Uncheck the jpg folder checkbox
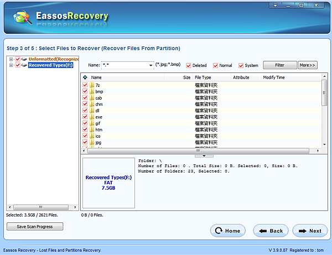Image resolution: width=332 pixels, height=255 pixels. pos(85,142)
